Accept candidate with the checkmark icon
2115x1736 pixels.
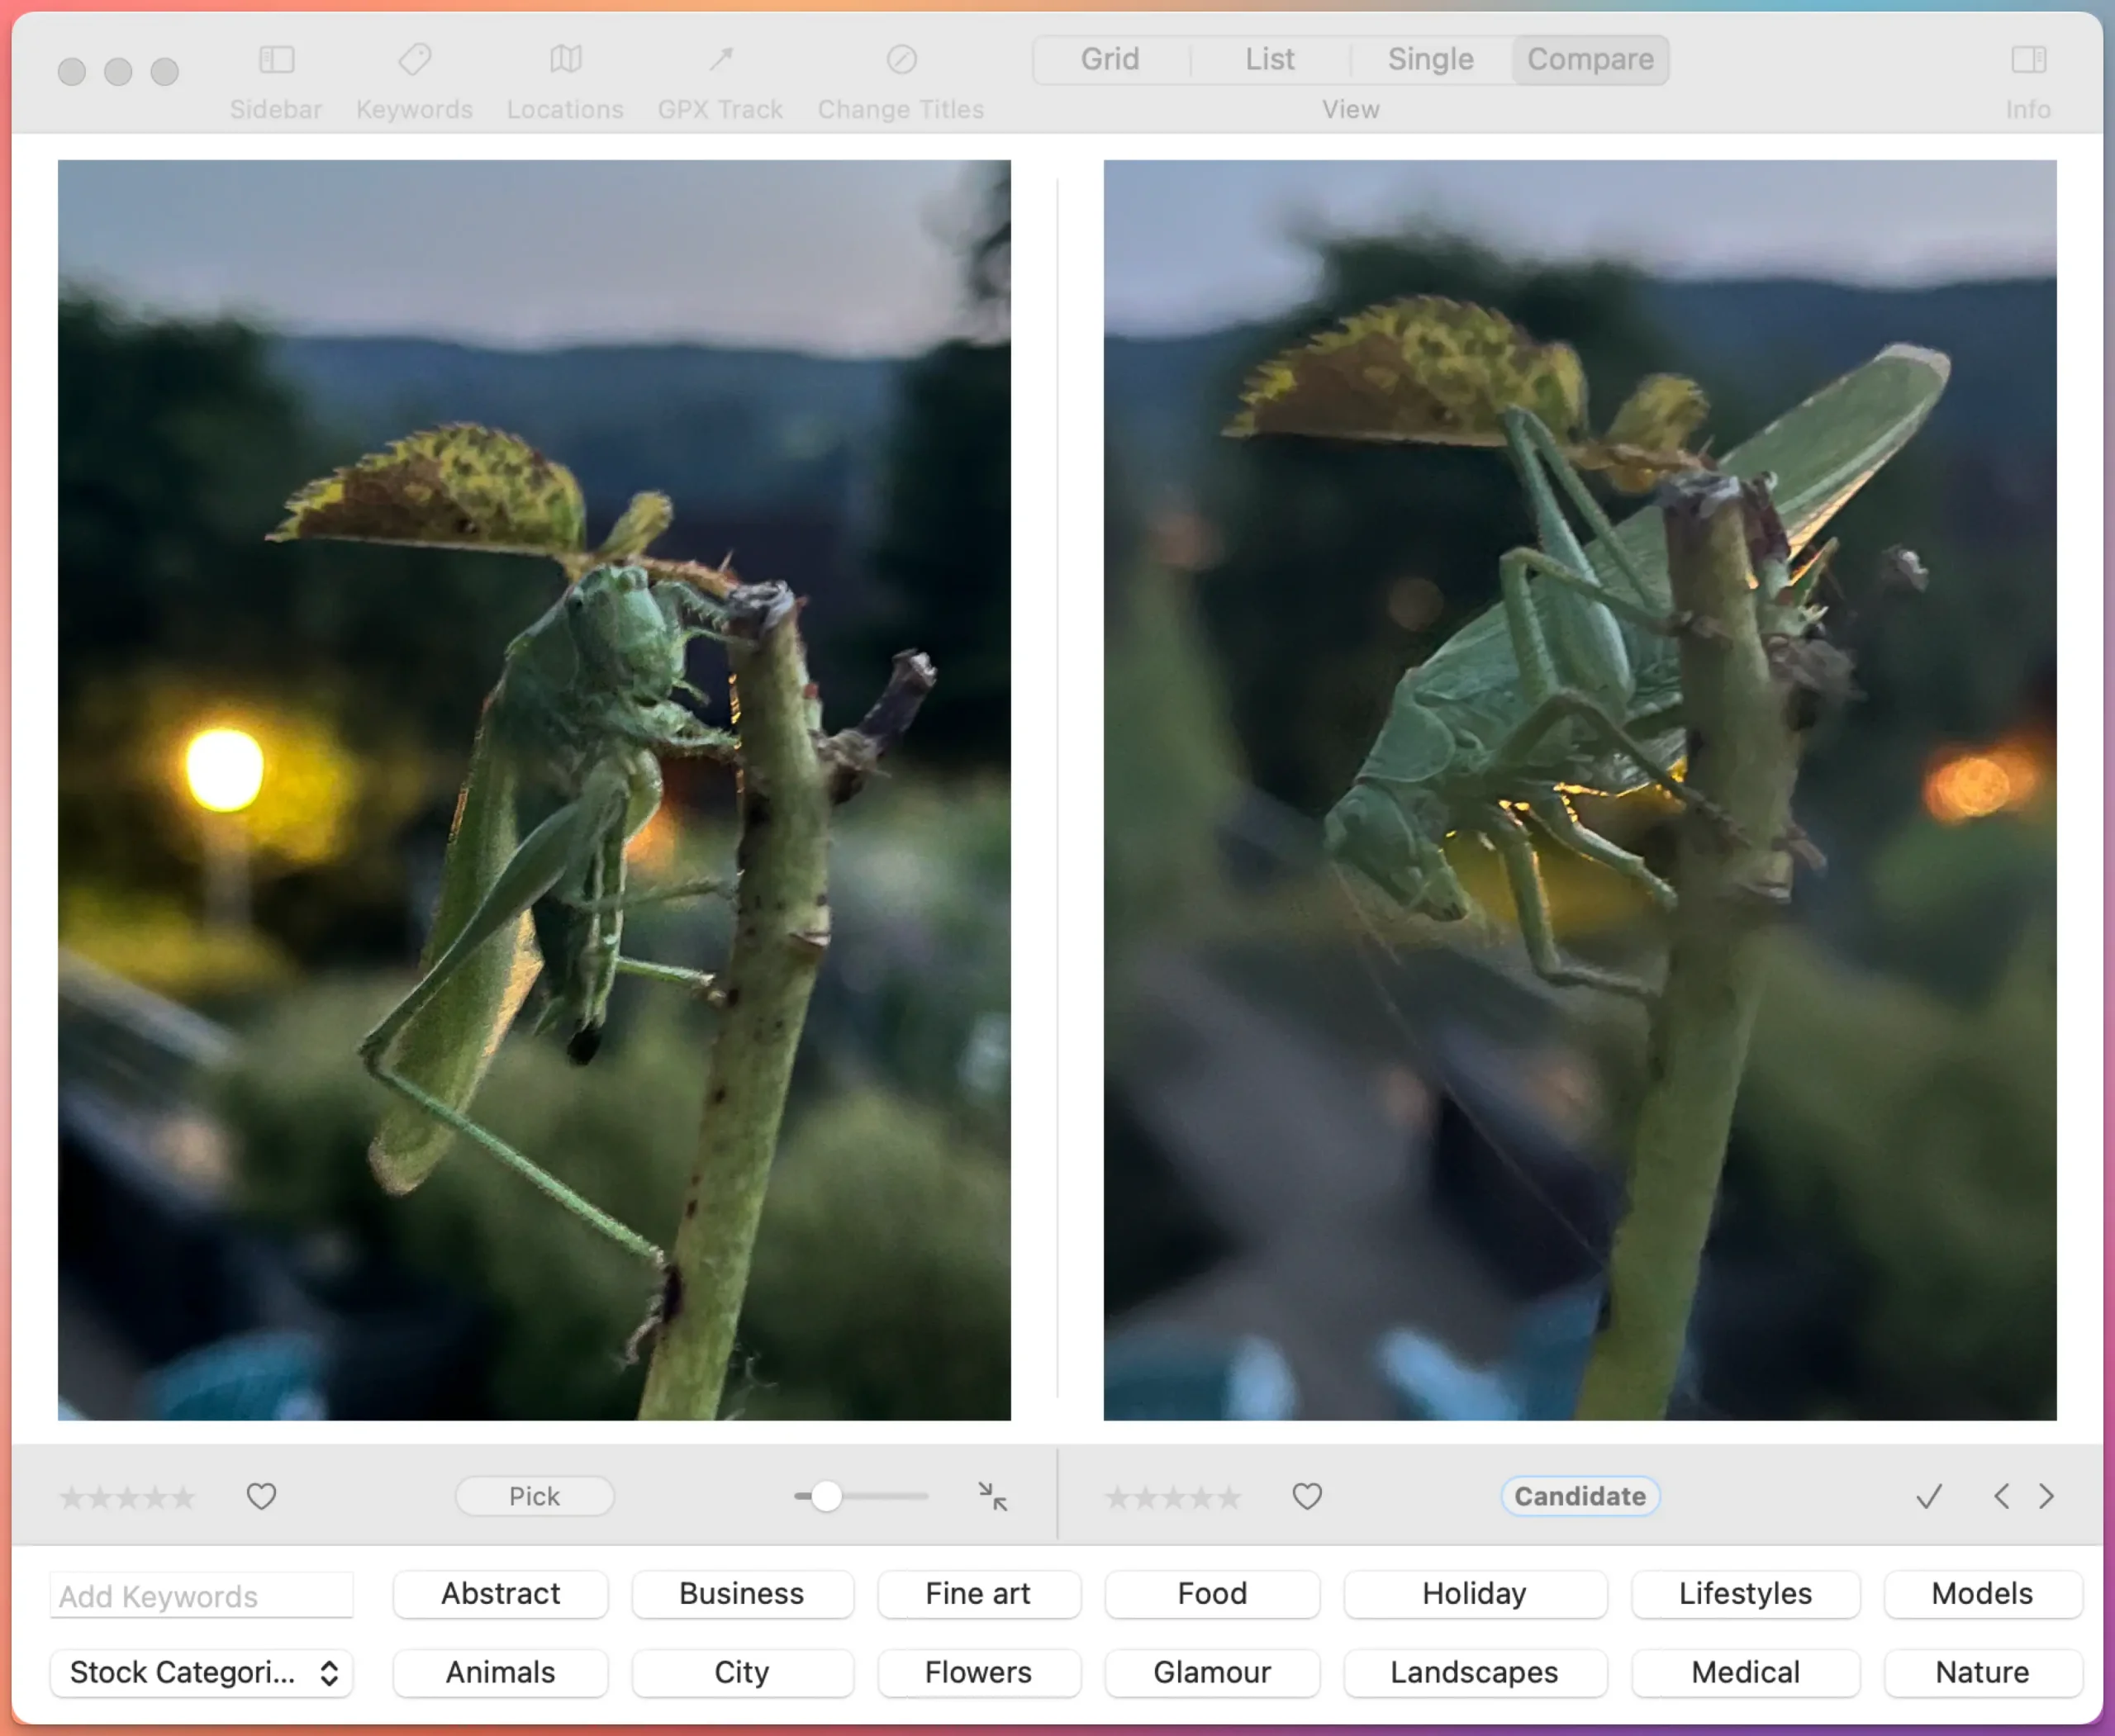(x=1929, y=1496)
